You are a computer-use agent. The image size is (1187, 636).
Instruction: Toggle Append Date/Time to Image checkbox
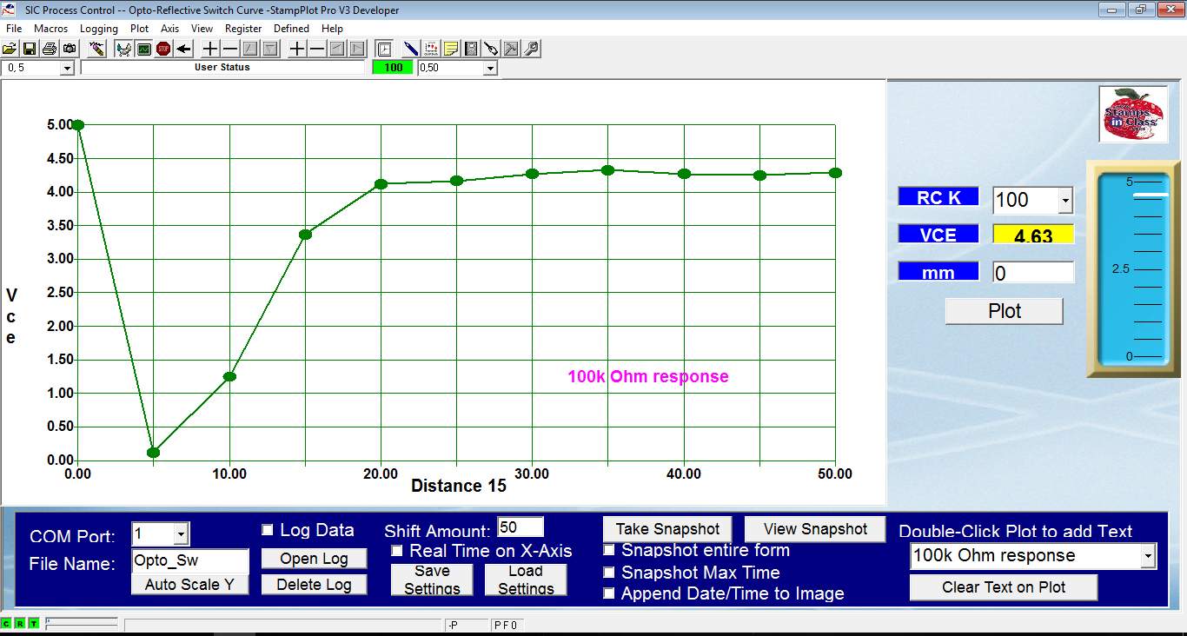610,594
